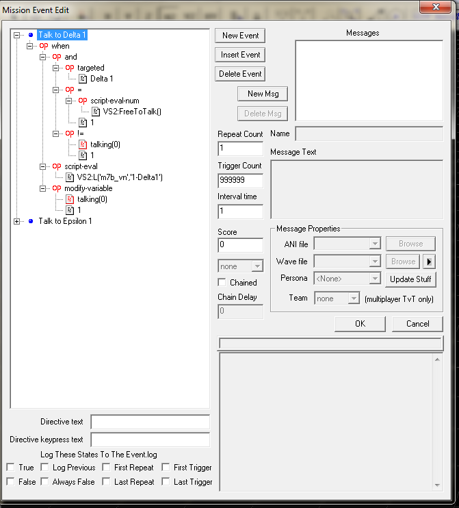Click the Interval time field
This screenshot has width=459, height=508.
click(x=241, y=212)
